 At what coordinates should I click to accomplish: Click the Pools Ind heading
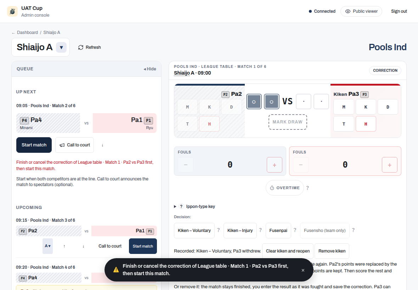tap(388, 47)
